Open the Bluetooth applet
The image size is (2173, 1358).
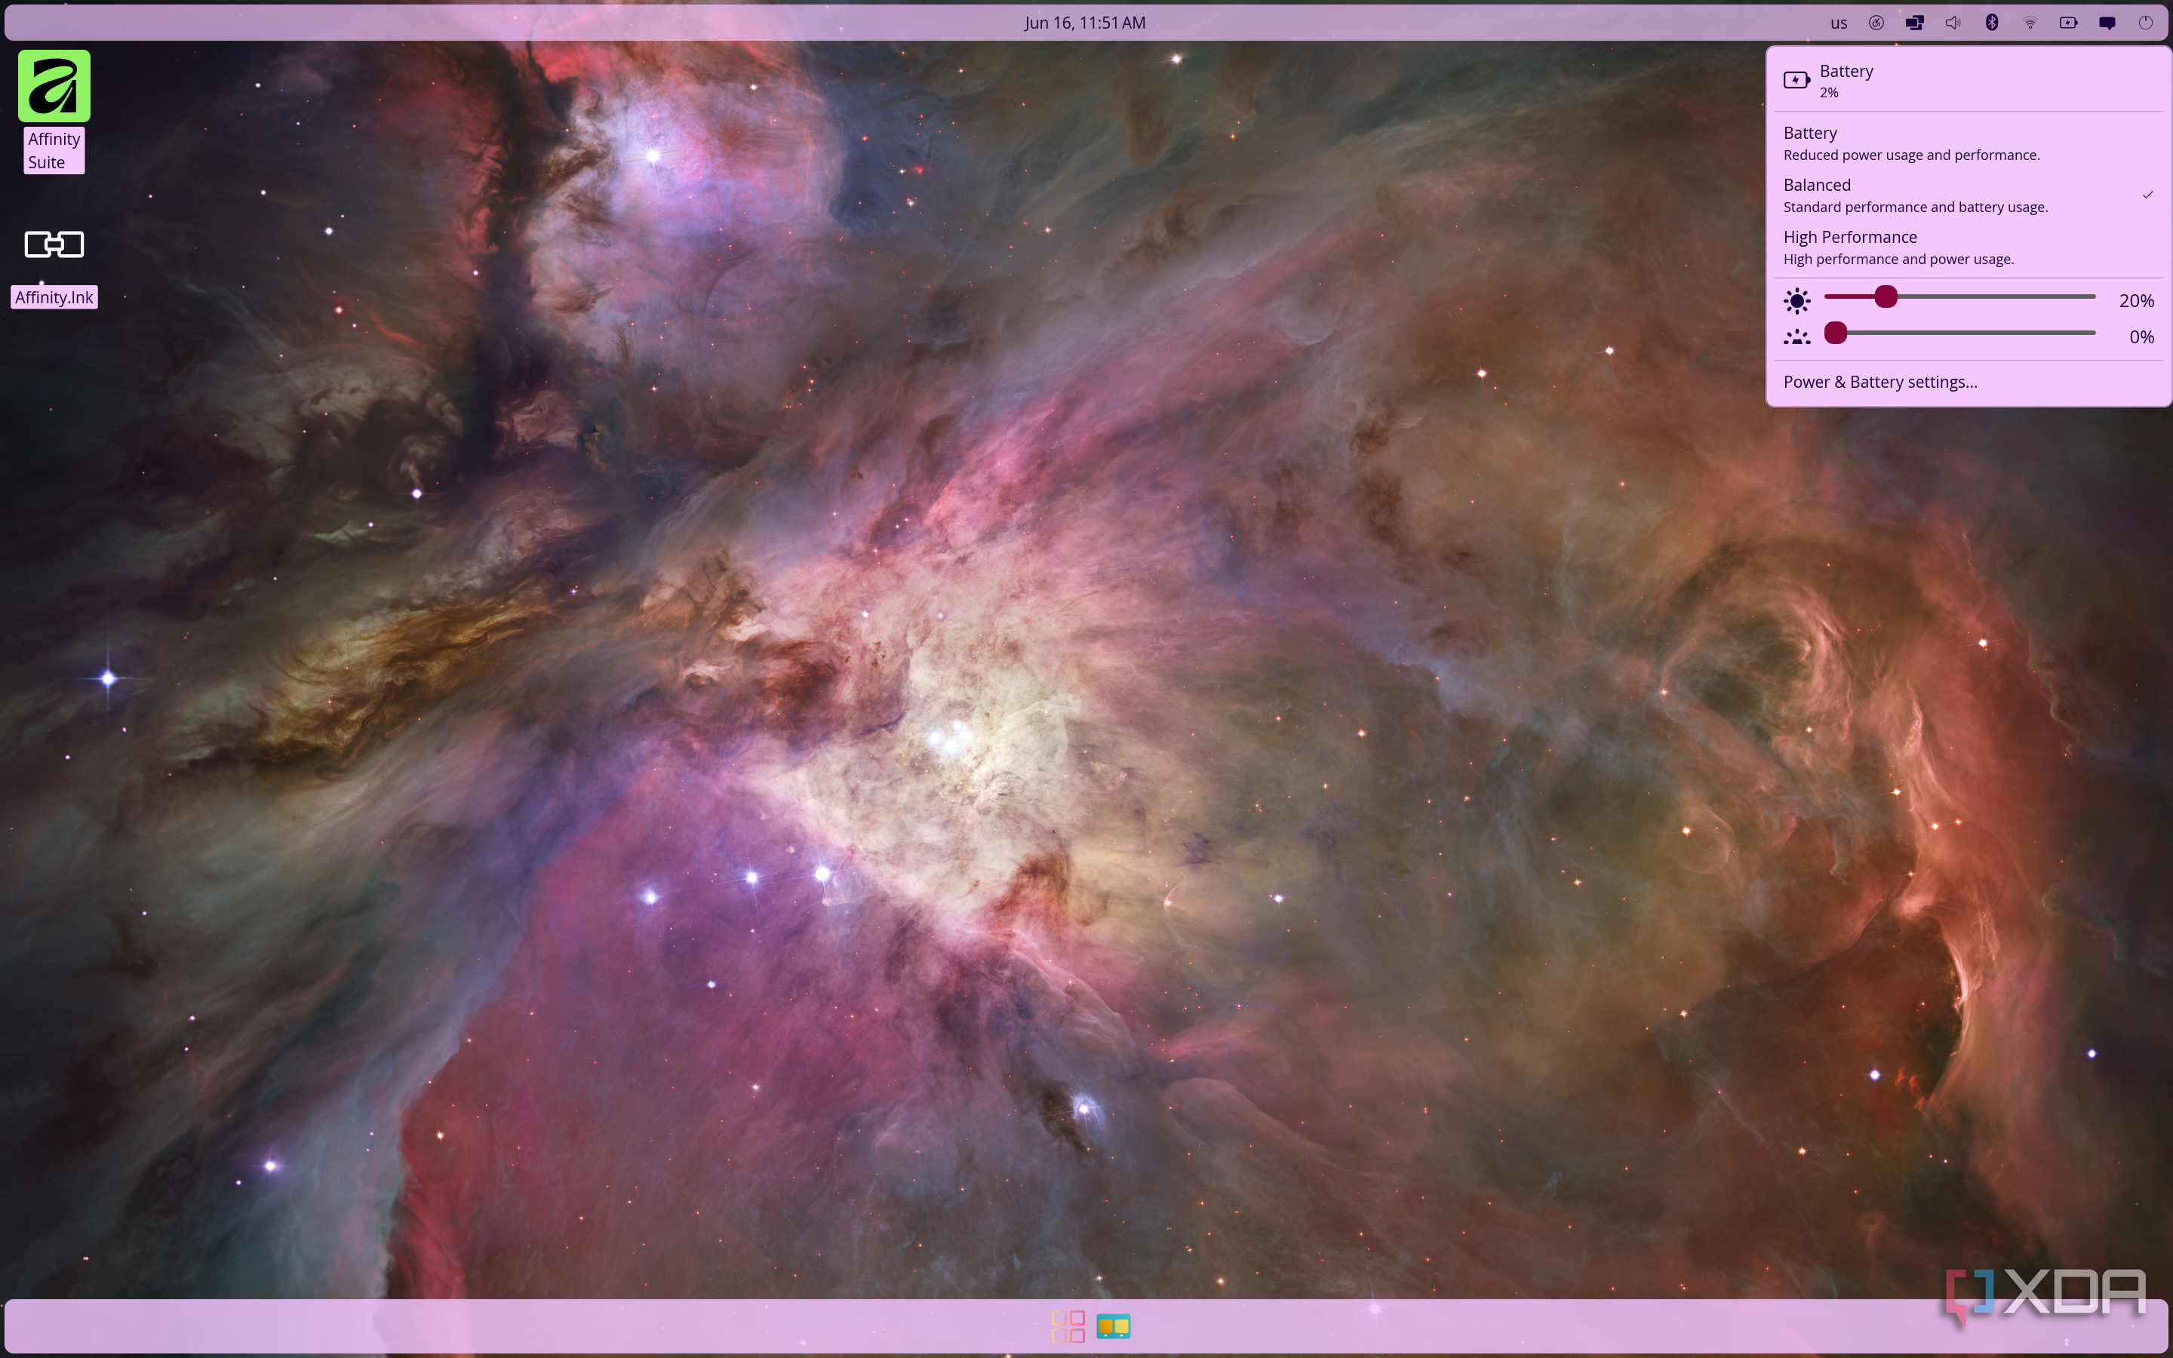click(1992, 23)
